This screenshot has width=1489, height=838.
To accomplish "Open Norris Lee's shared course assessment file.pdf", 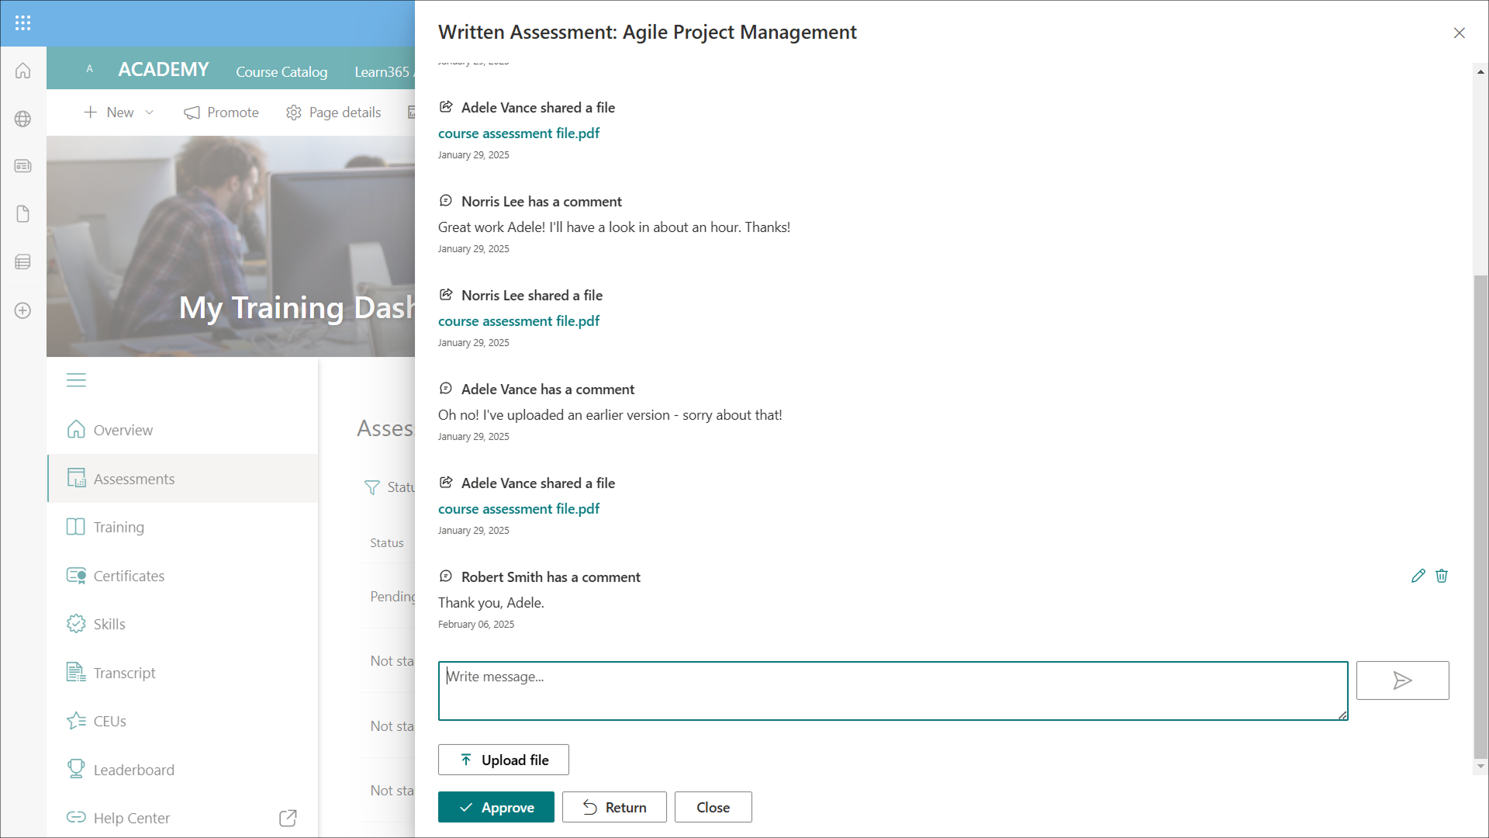I will [519, 321].
